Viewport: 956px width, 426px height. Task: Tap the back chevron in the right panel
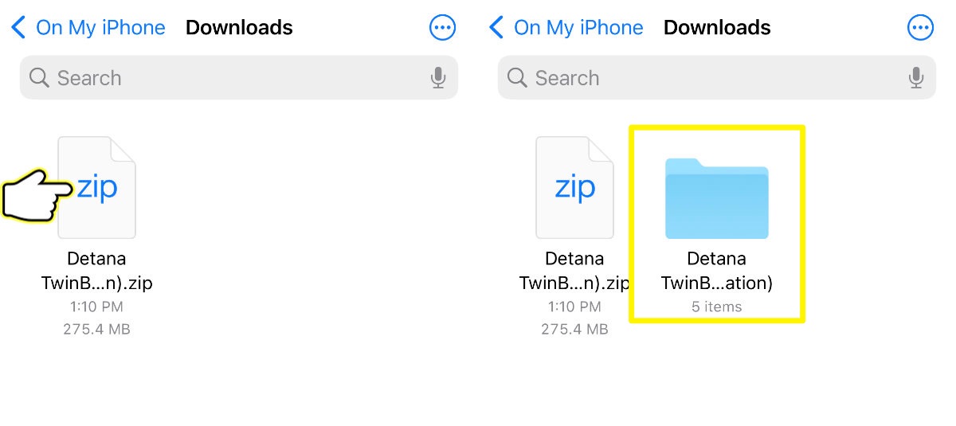click(x=496, y=28)
